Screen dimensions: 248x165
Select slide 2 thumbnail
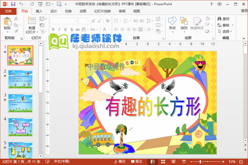tap(20, 79)
